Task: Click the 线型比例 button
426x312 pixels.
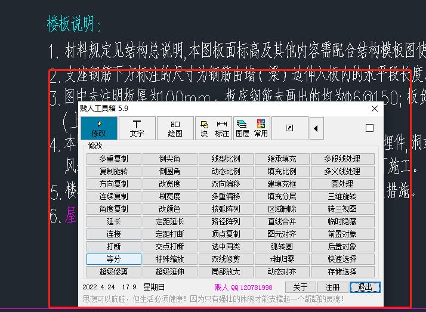Action: (x=226, y=159)
